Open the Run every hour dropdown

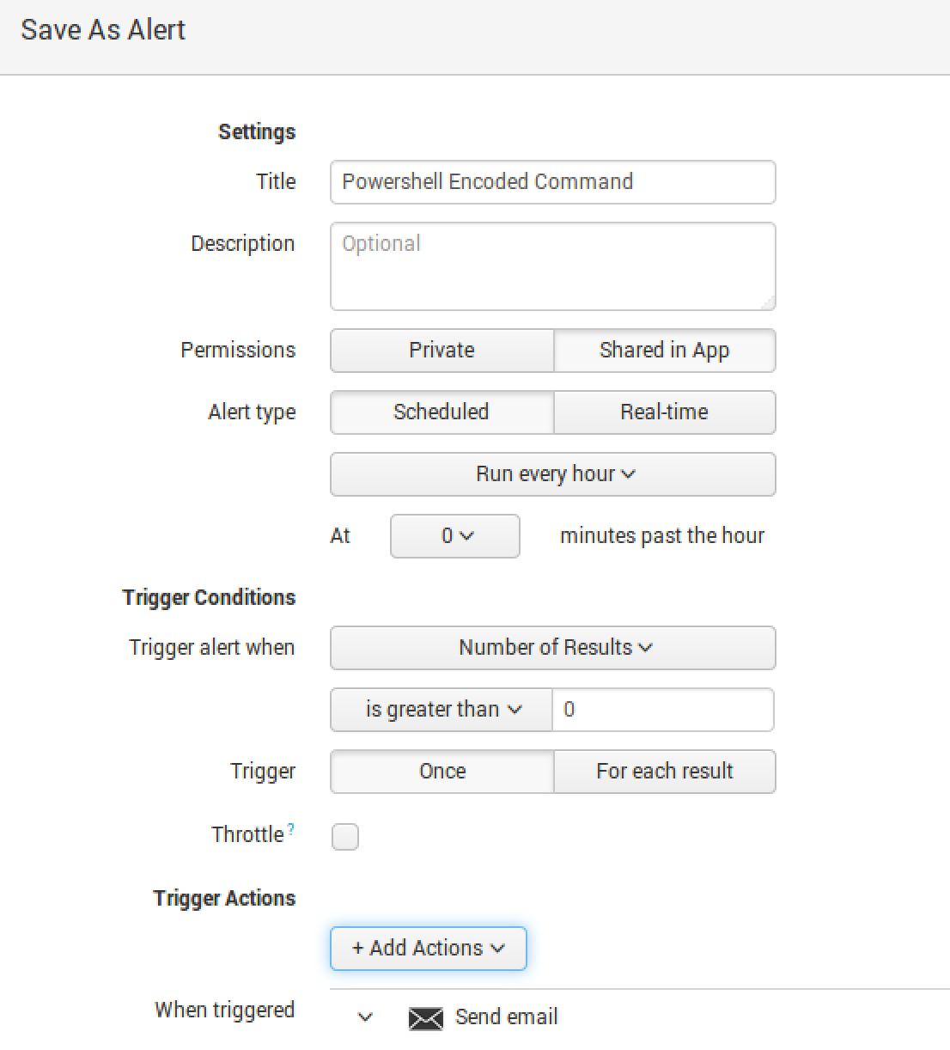[x=552, y=474]
